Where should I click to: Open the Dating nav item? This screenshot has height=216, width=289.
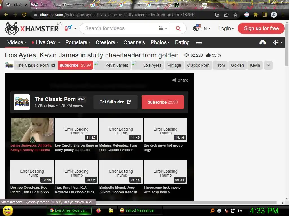[x=182, y=43]
